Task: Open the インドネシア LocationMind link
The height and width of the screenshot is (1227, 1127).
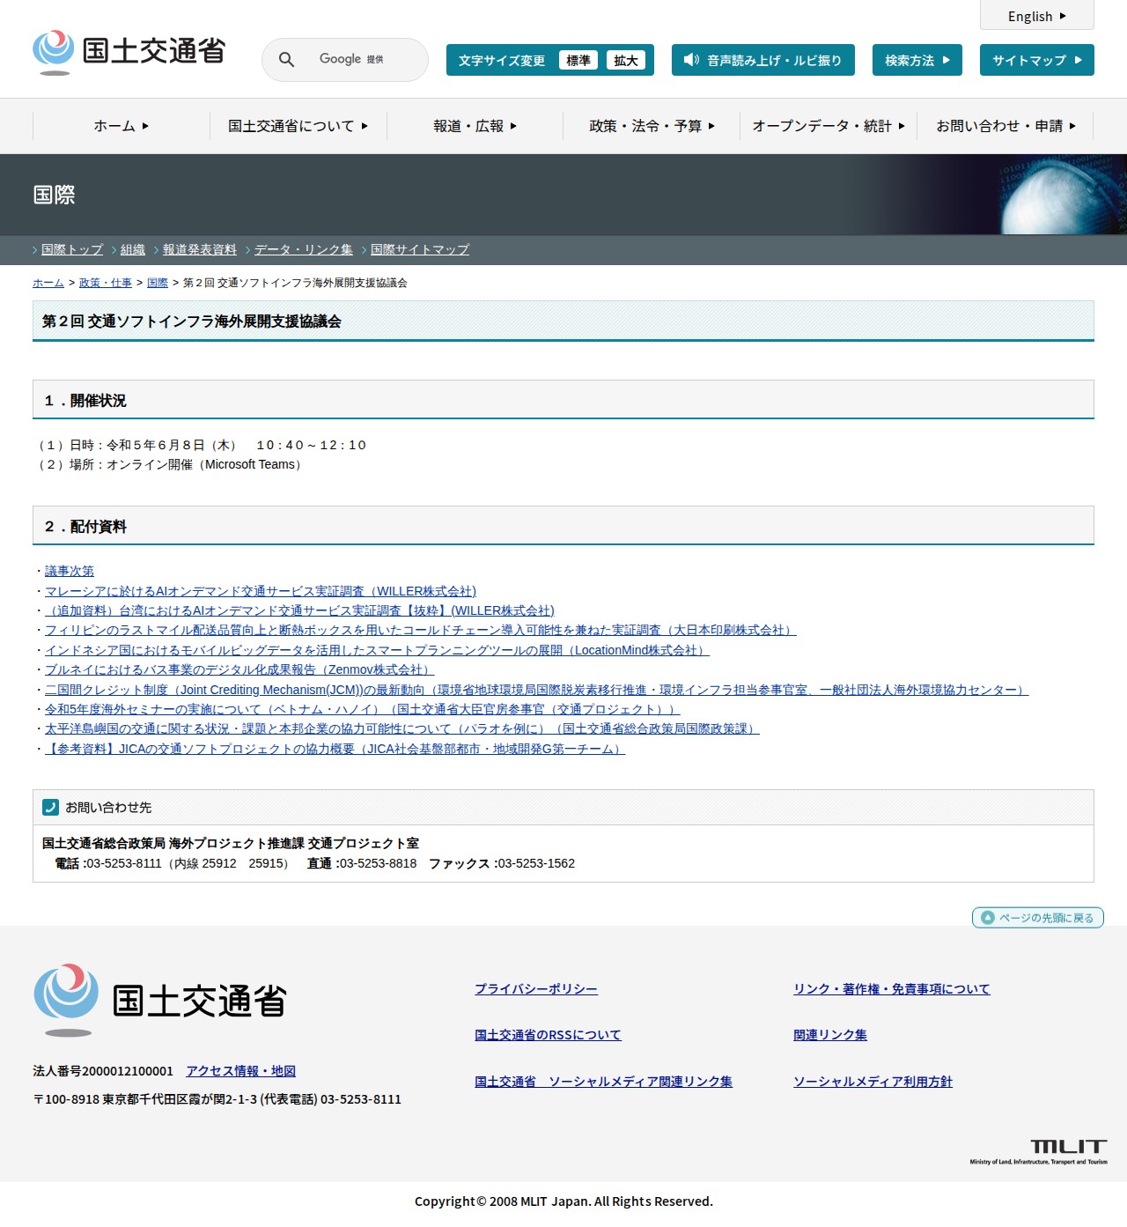Action: click(x=377, y=650)
